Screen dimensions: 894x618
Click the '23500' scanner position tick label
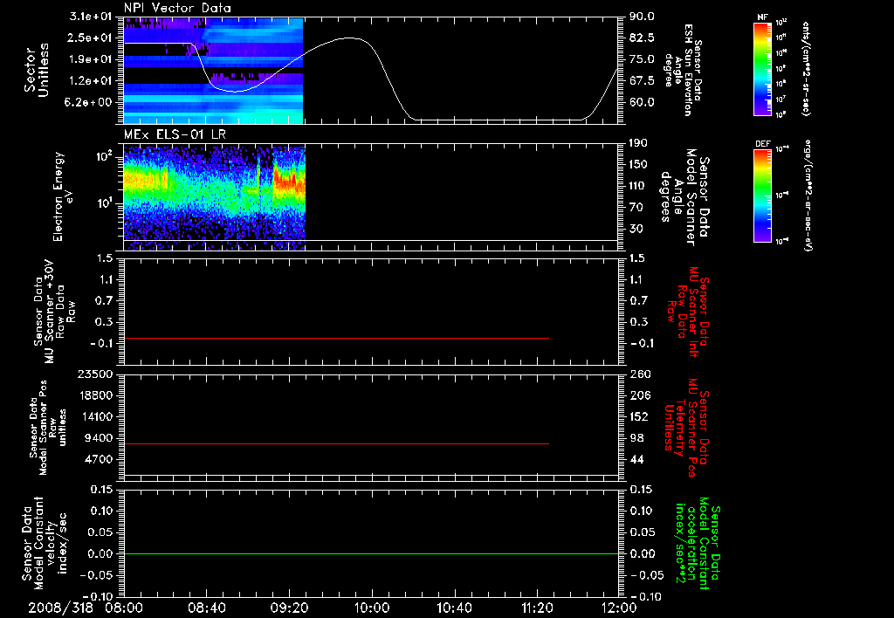pos(94,374)
